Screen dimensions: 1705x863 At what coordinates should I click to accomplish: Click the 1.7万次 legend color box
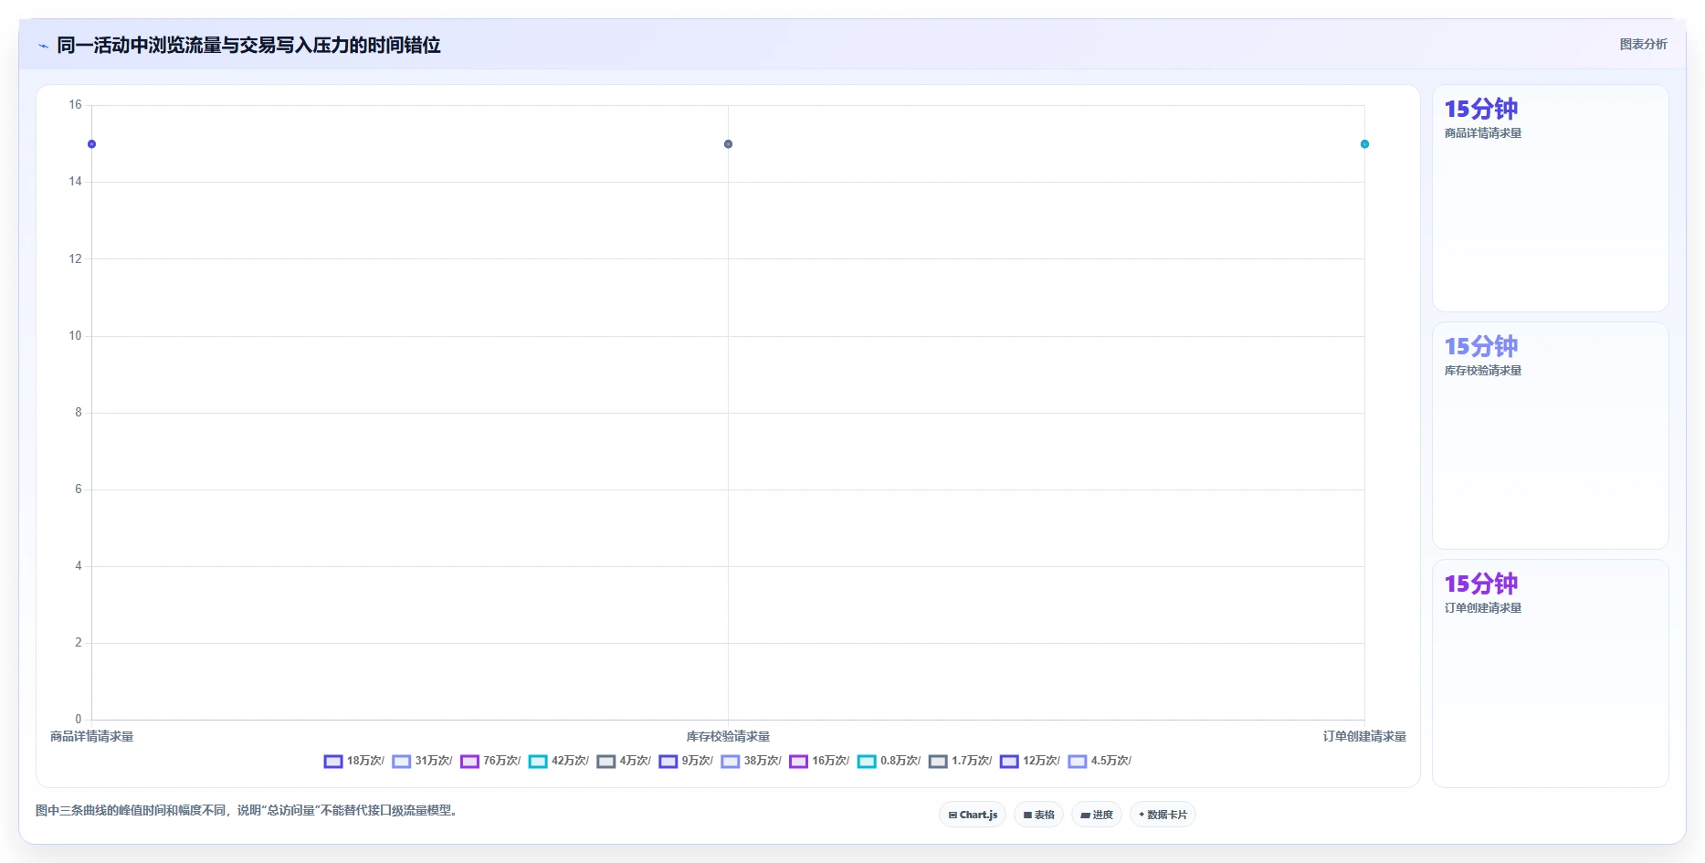click(938, 762)
